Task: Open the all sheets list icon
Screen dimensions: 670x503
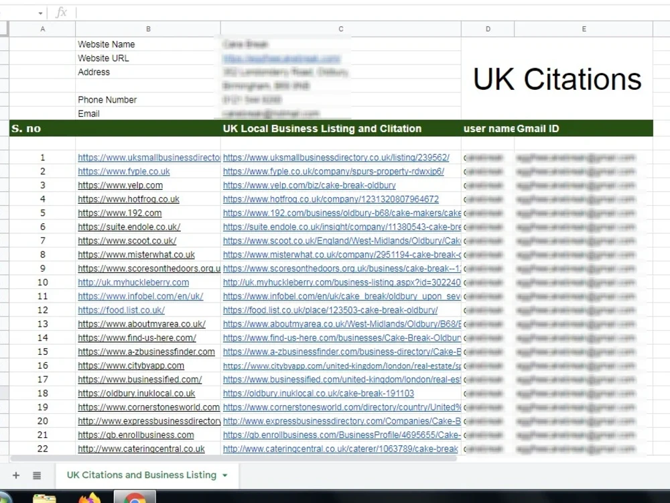Action: [x=37, y=476]
